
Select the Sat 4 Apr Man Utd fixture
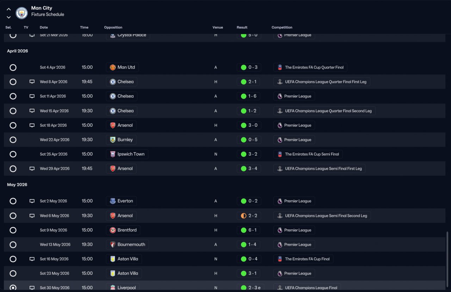(13, 67)
